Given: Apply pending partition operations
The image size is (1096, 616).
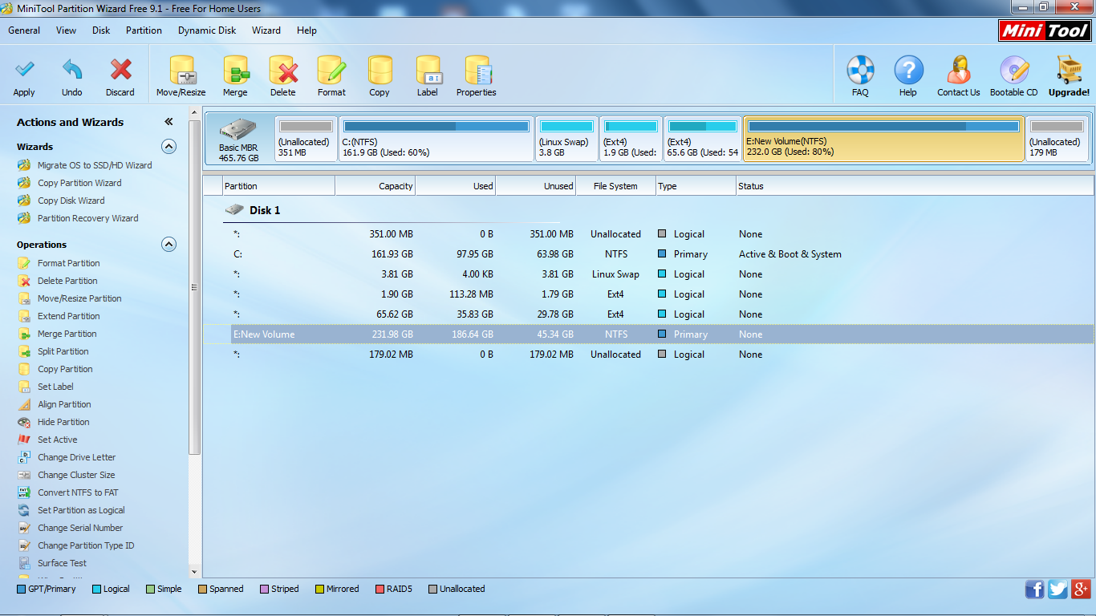Looking at the screenshot, I should point(23,75).
